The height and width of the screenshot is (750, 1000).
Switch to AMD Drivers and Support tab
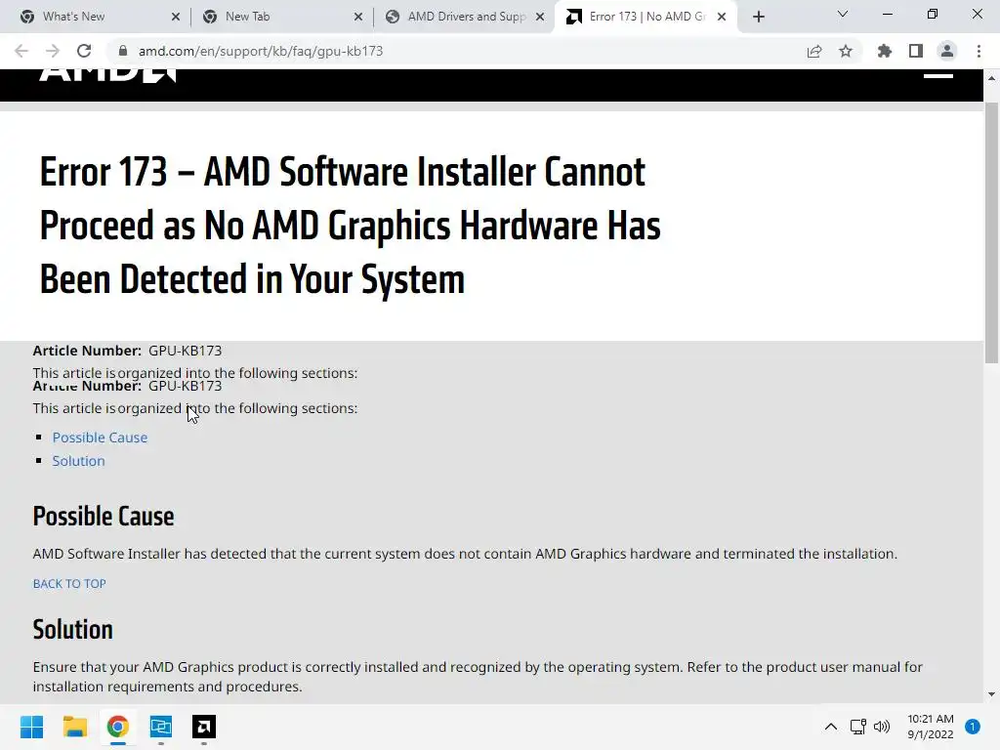click(x=466, y=17)
